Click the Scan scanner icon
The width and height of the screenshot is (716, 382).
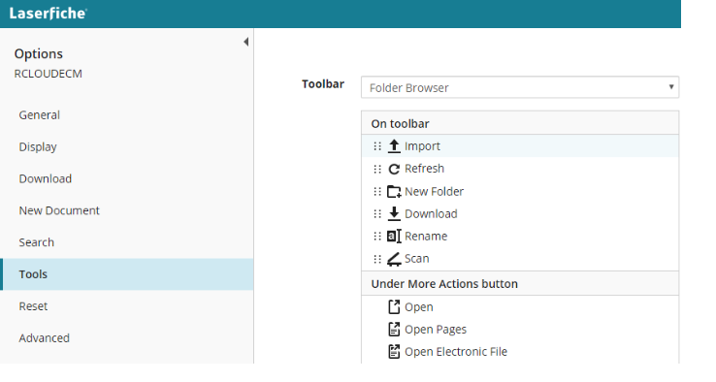pos(394,259)
